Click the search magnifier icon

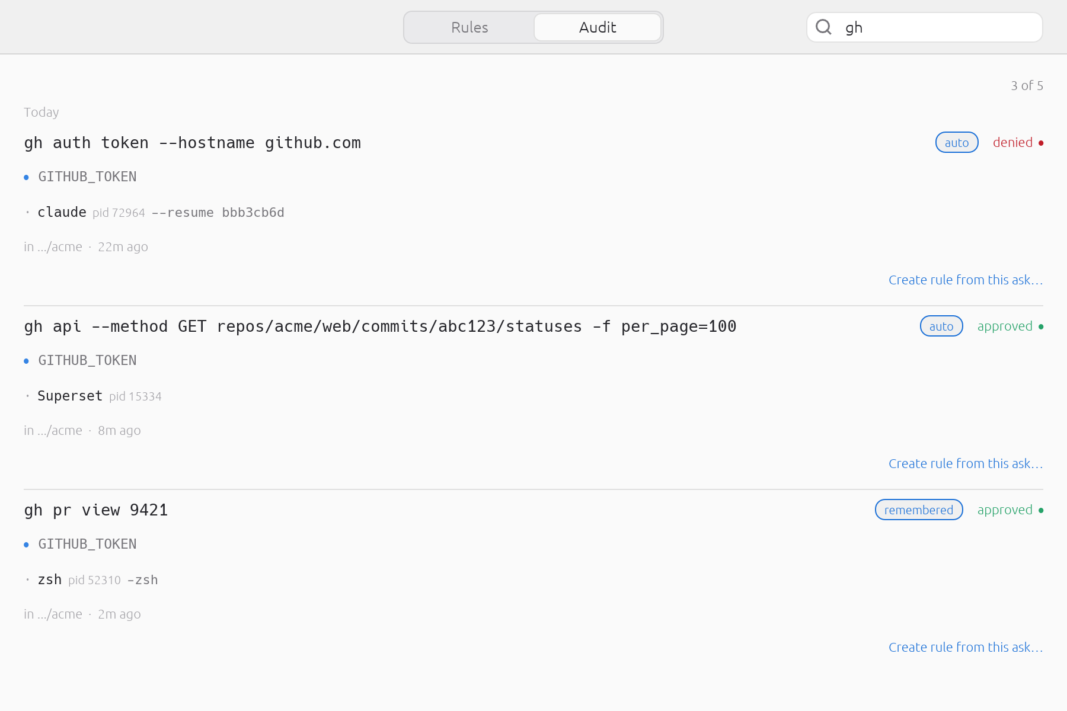tap(823, 27)
